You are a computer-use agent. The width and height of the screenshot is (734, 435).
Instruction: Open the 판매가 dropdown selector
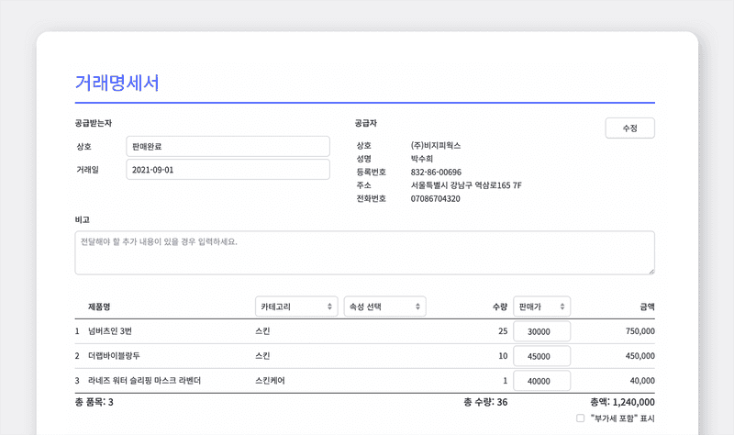coord(542,306)
